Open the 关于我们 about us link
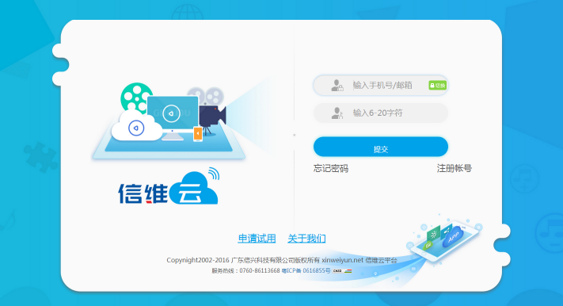The height and width of the screenshot is (306, 563). [306, 239]
